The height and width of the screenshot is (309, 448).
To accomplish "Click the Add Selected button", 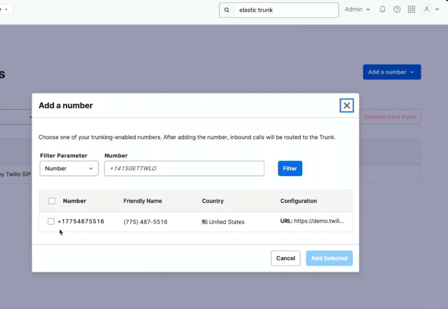I will tap(329, 258).
